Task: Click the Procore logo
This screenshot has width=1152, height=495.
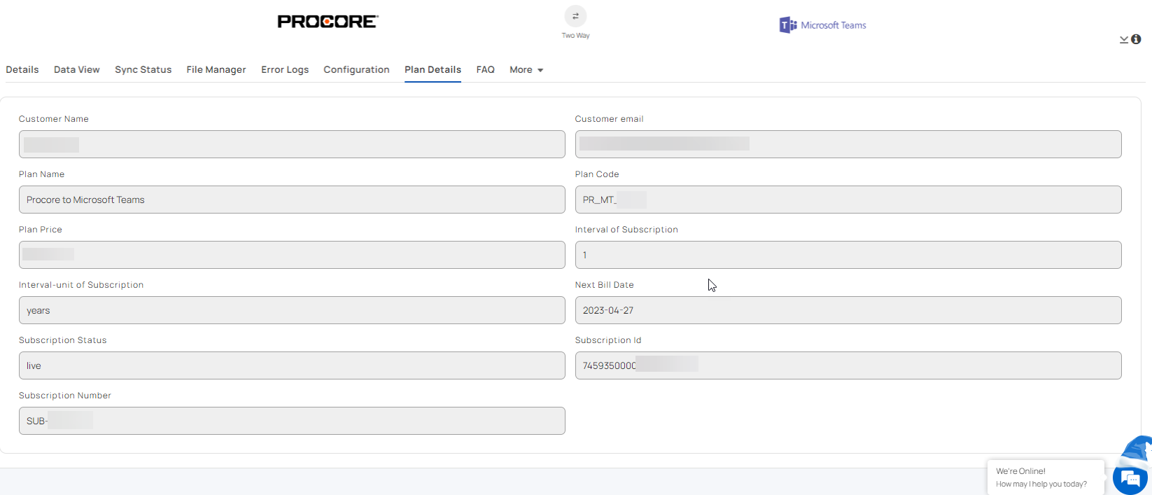Action: 328,22
